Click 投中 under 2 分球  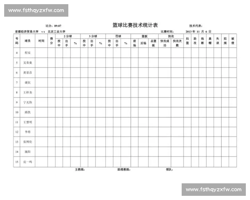pyautogui.click(x=59, y=43)
